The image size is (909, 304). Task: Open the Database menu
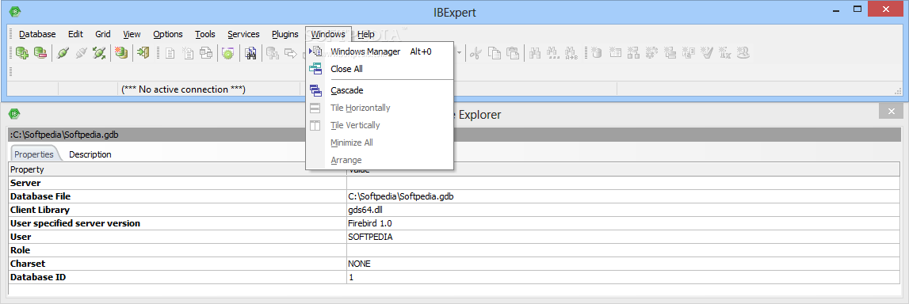(x=37, y=34)
